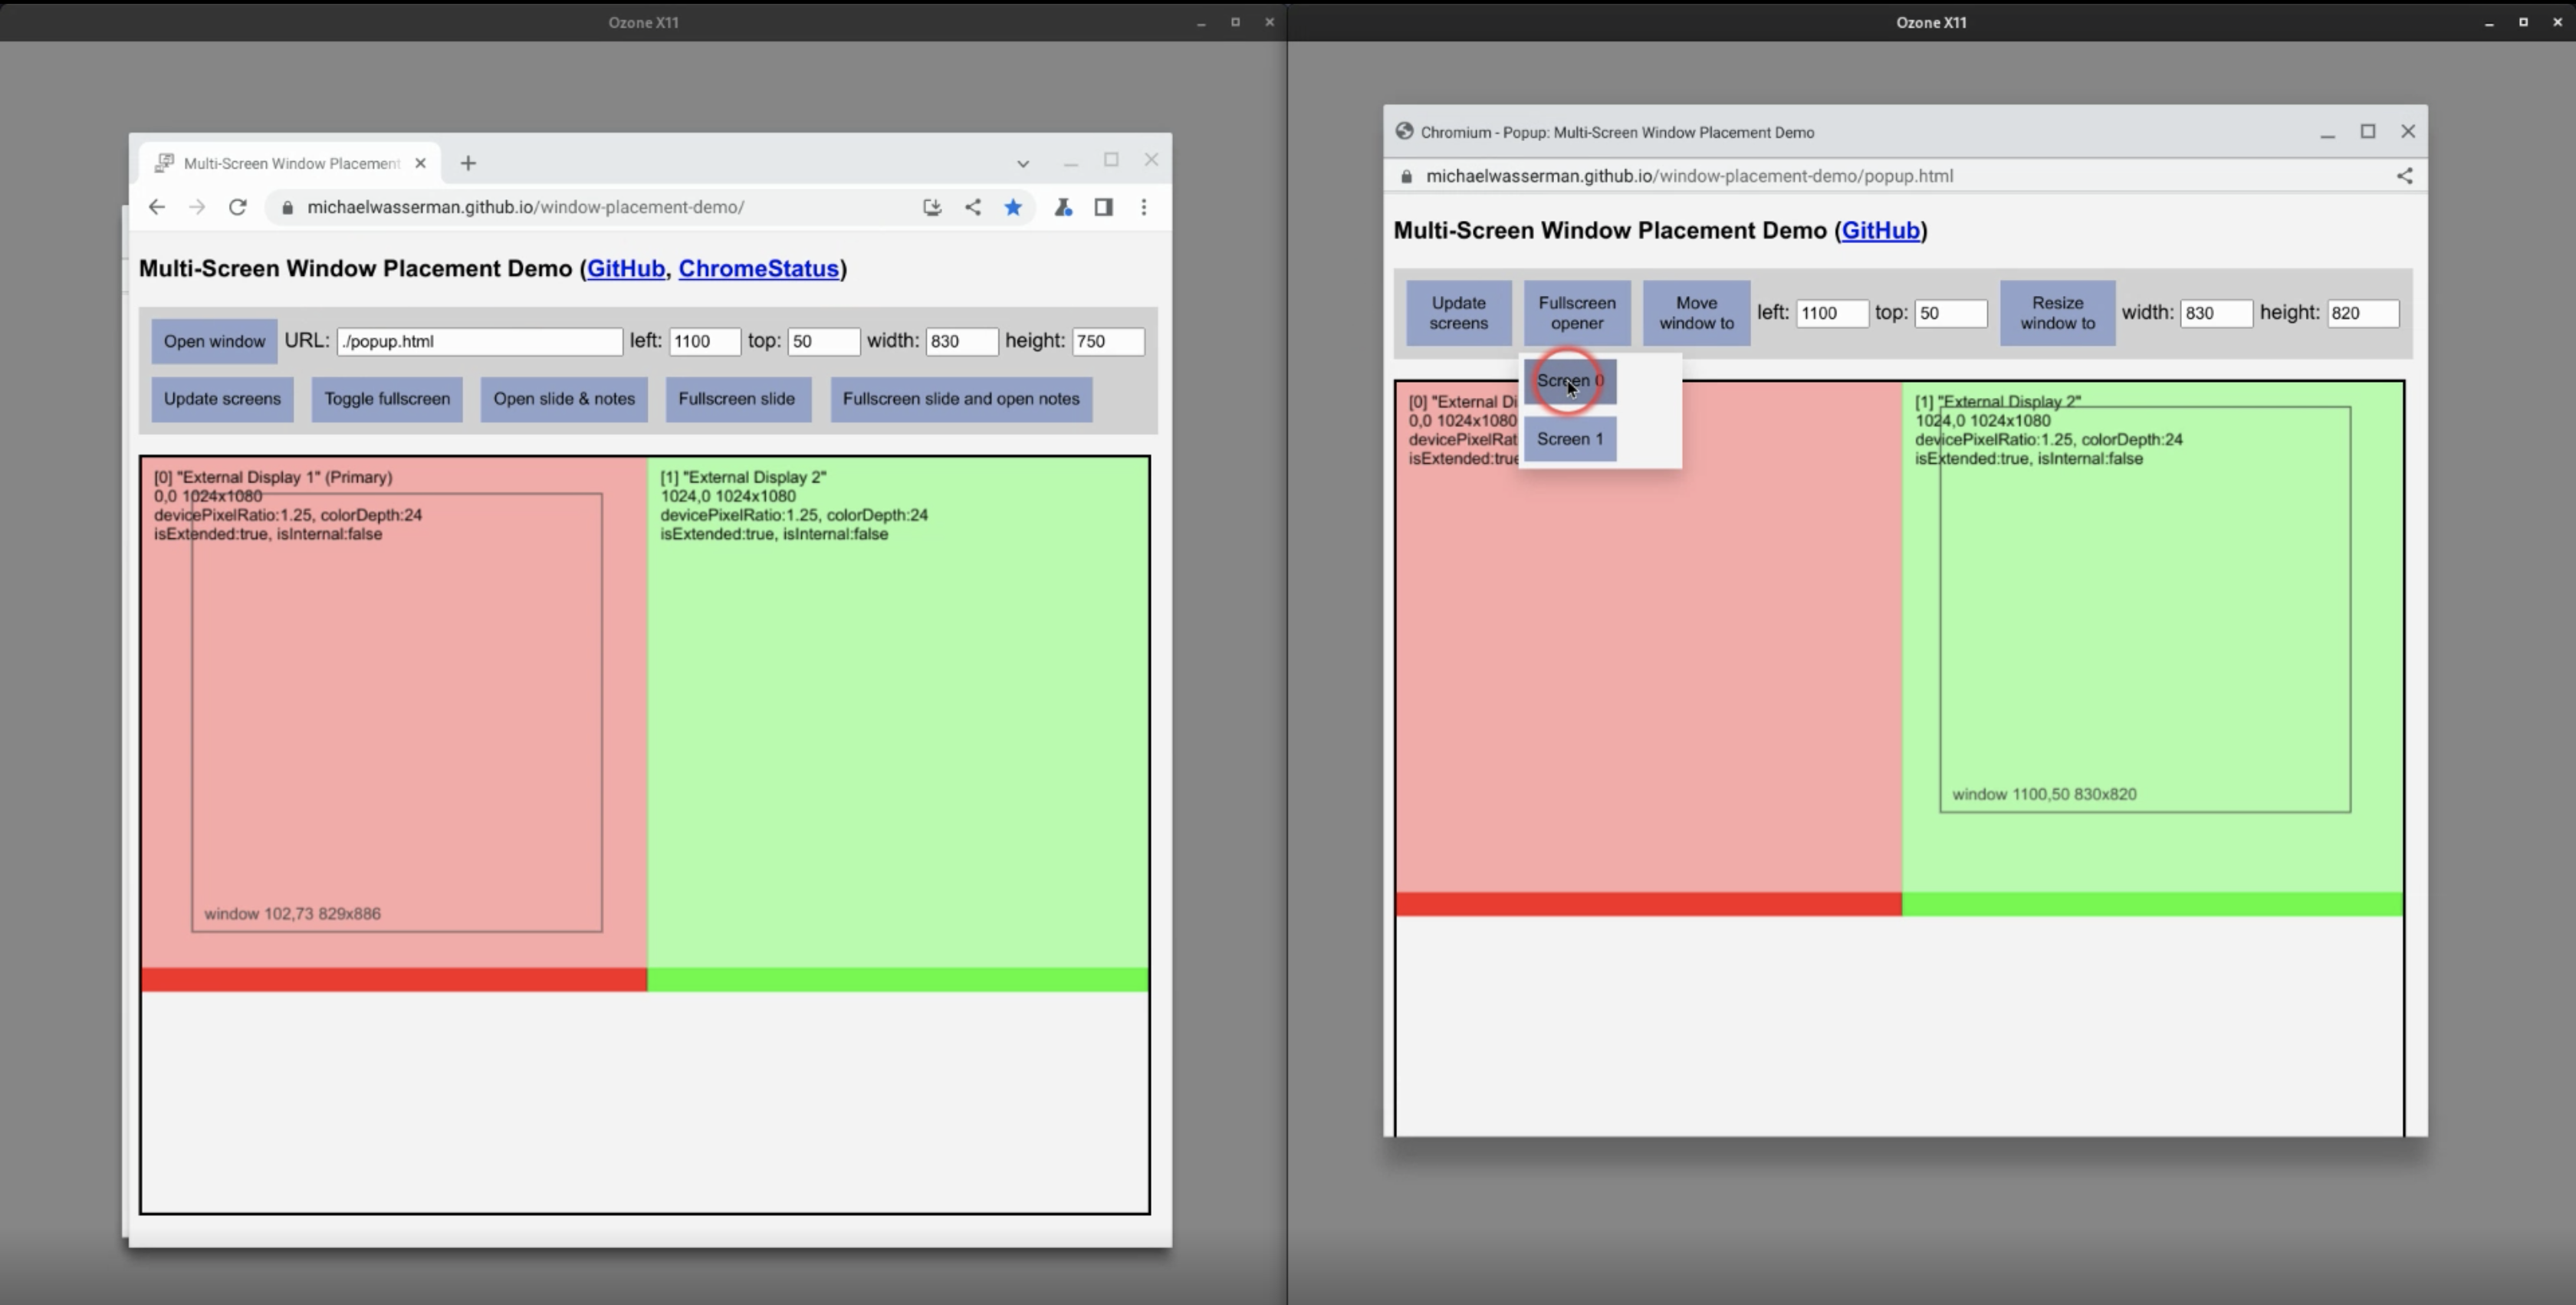Image resolution: width=2576 pixels, height=1305 pixels.
Task: Open the Move window to dropdown
Action: click(1696, 313)
